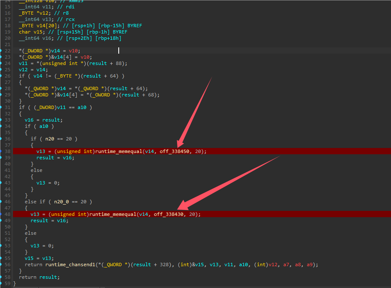Click the gutter dot beside line 58

click(x=1, y=277)
